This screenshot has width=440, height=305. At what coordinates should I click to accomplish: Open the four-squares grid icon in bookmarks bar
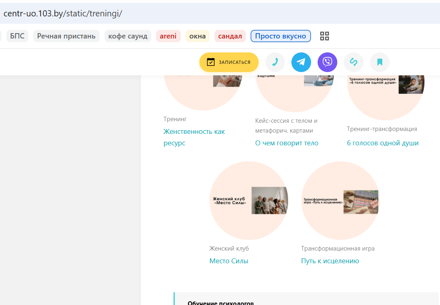pyautogui.click(x=325, y=36)
